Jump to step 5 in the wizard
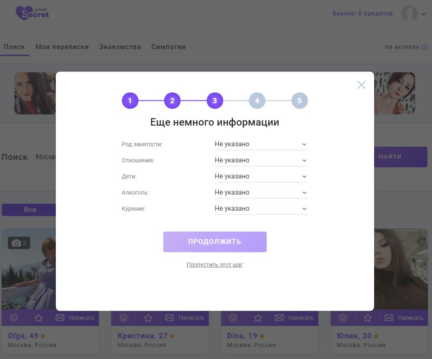This screenshot has height=359, width=432. point(299,100)
